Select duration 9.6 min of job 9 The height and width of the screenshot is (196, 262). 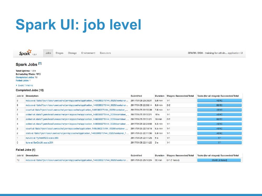point(159,101)
